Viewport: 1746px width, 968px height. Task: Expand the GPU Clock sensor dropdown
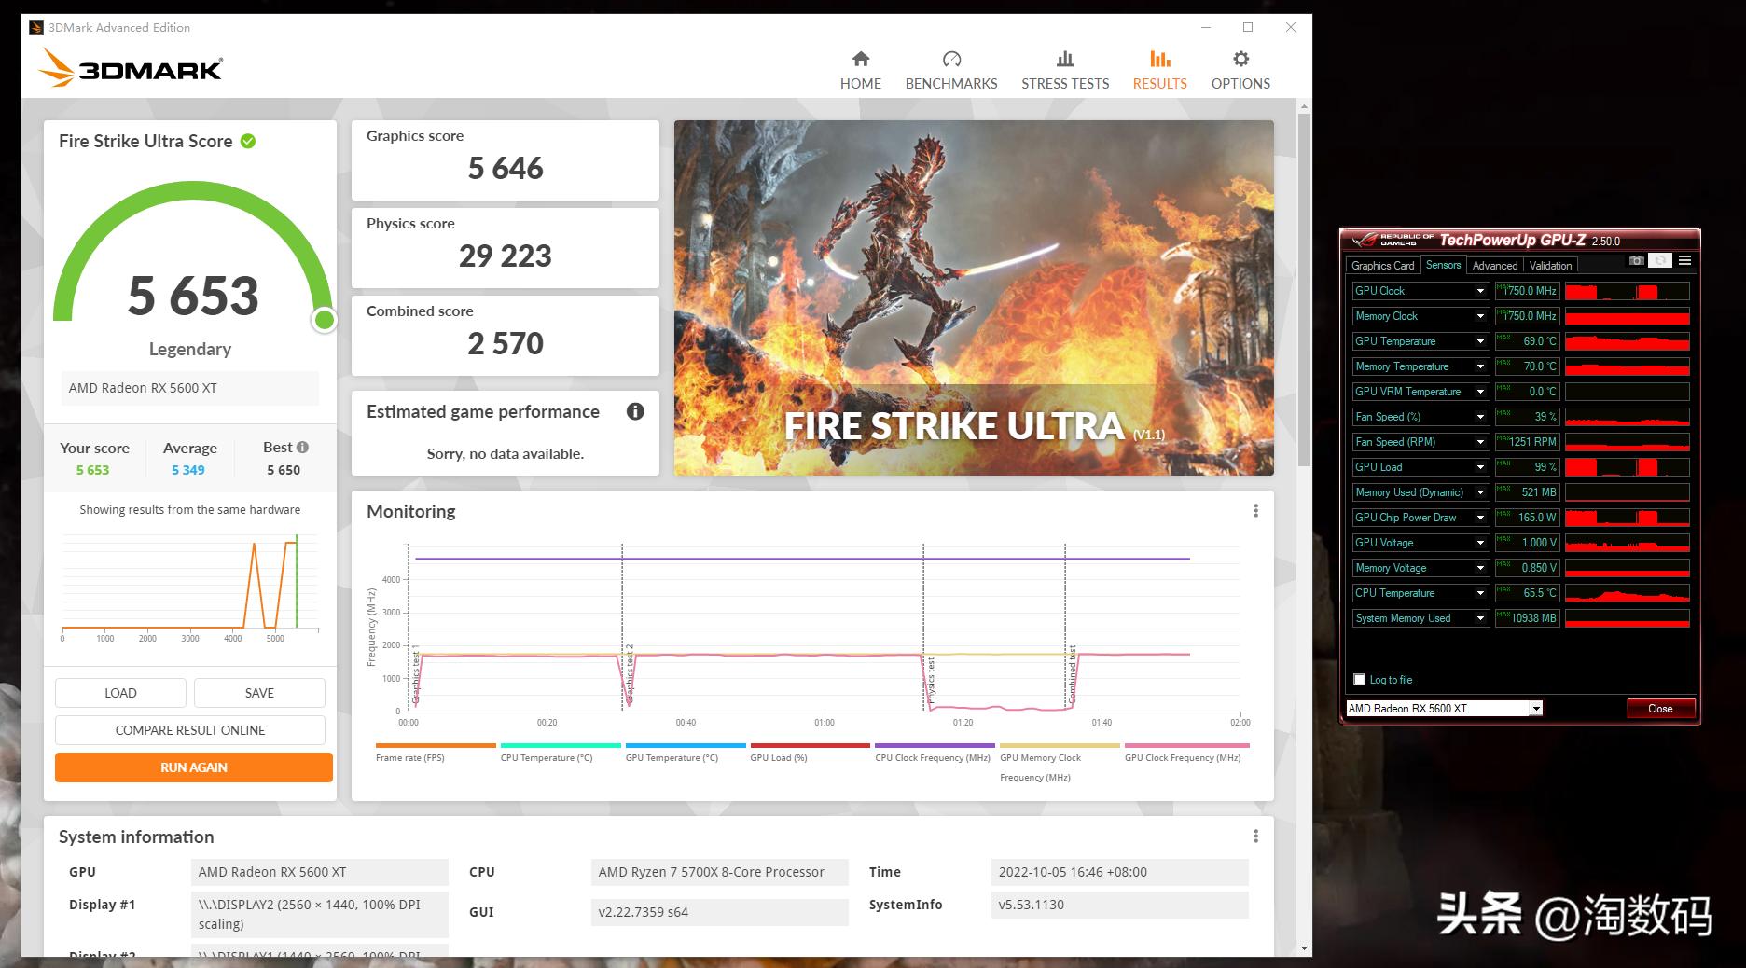tap(1479, 291)
